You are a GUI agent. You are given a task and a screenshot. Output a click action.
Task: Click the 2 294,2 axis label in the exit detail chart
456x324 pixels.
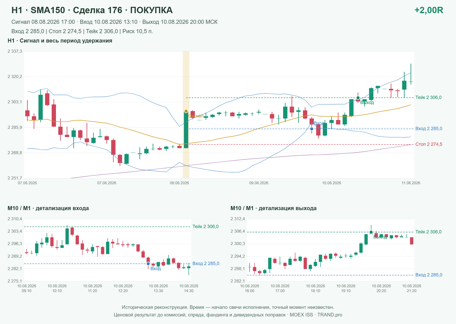tap(238, 256)
